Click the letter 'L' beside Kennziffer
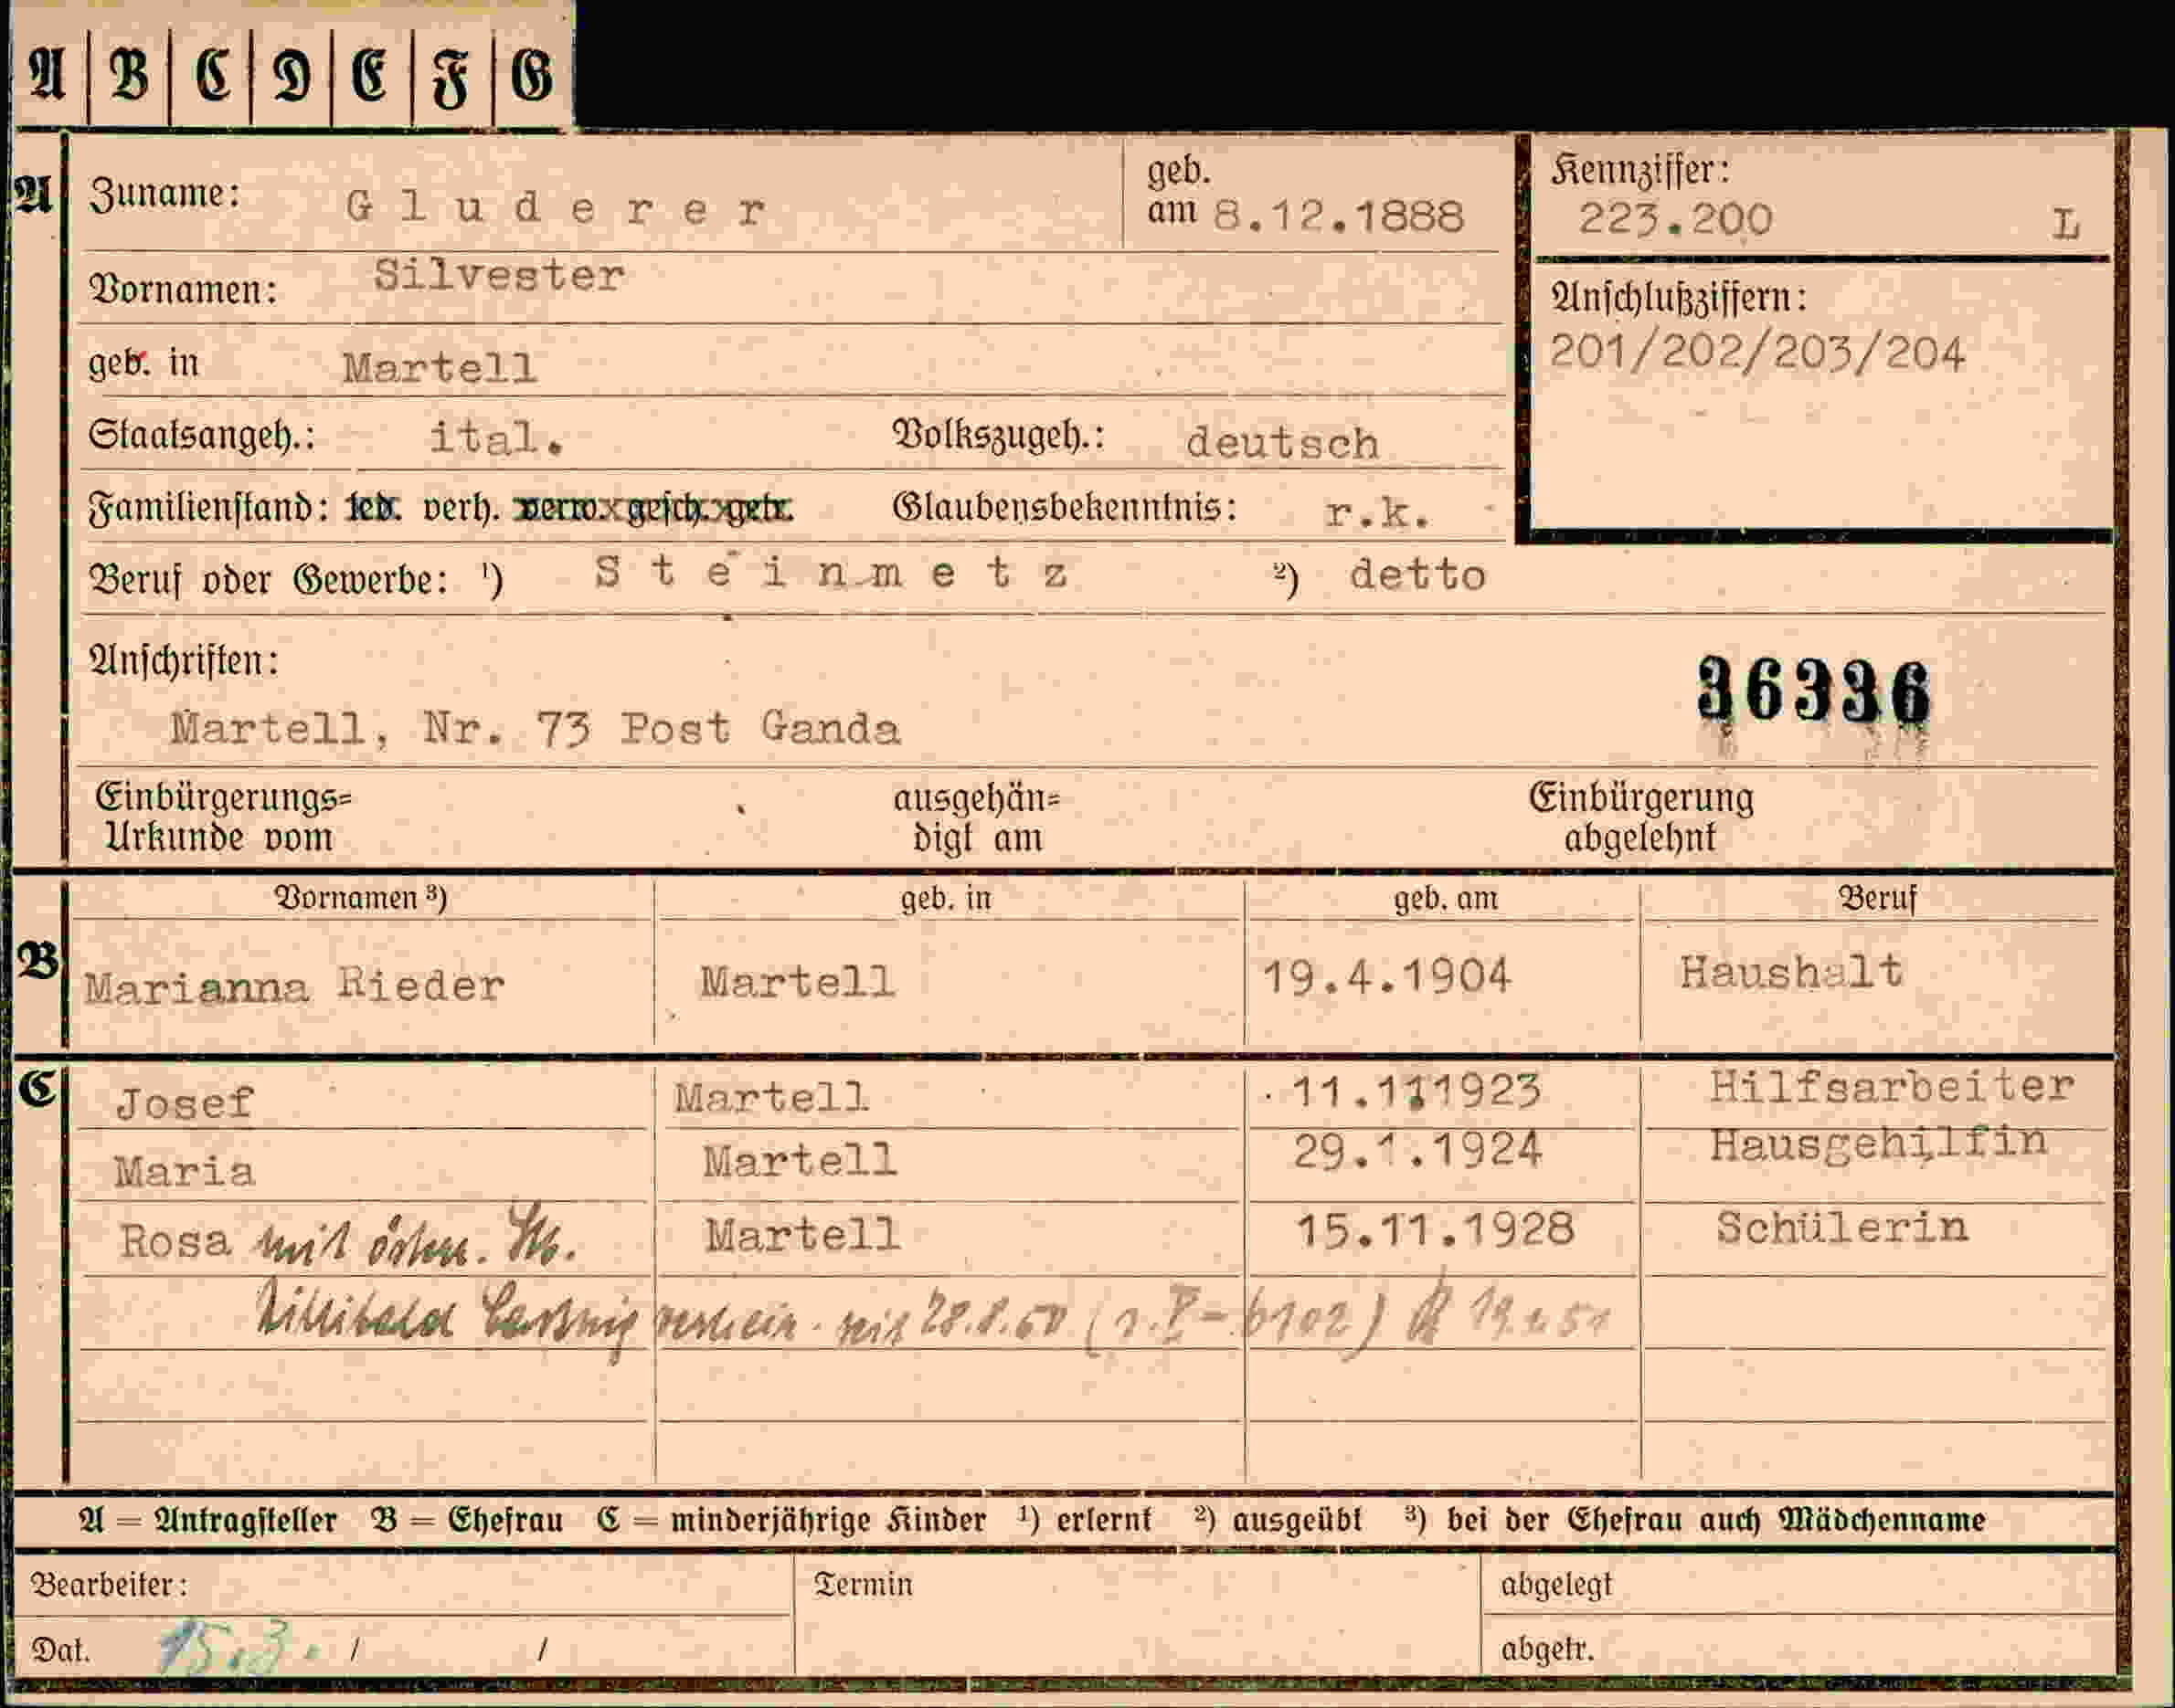The image size is (2175, 1708). 2066,224
